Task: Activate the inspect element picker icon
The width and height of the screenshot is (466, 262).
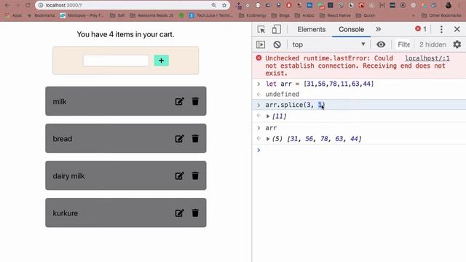Action: (x=261, y=29)
